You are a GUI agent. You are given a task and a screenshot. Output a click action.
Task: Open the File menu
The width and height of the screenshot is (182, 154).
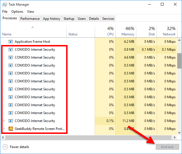[x=5, y=12]
